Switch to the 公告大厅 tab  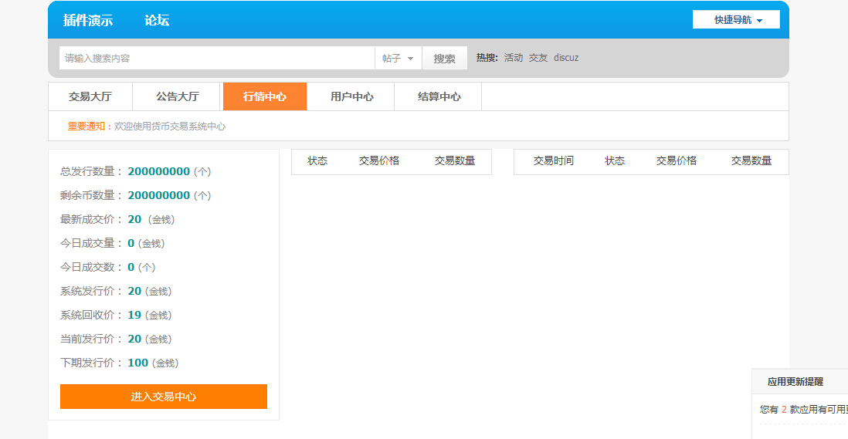[178, 96]
